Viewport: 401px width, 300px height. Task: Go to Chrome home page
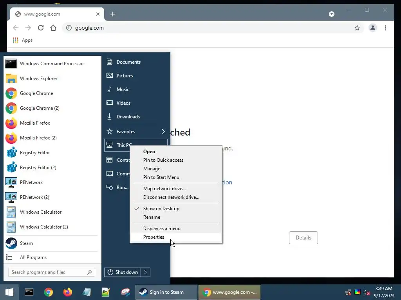tap(53, 28)
